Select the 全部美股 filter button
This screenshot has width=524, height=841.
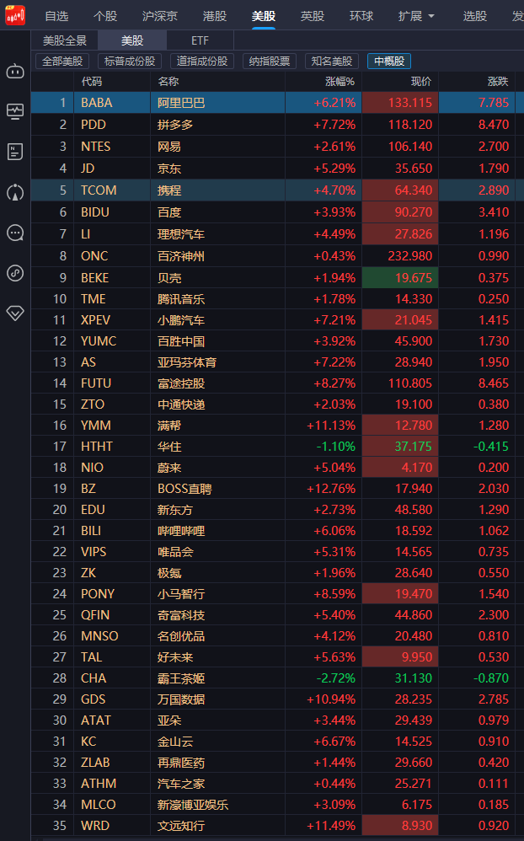pyautogui.click(x=62, y=62)
